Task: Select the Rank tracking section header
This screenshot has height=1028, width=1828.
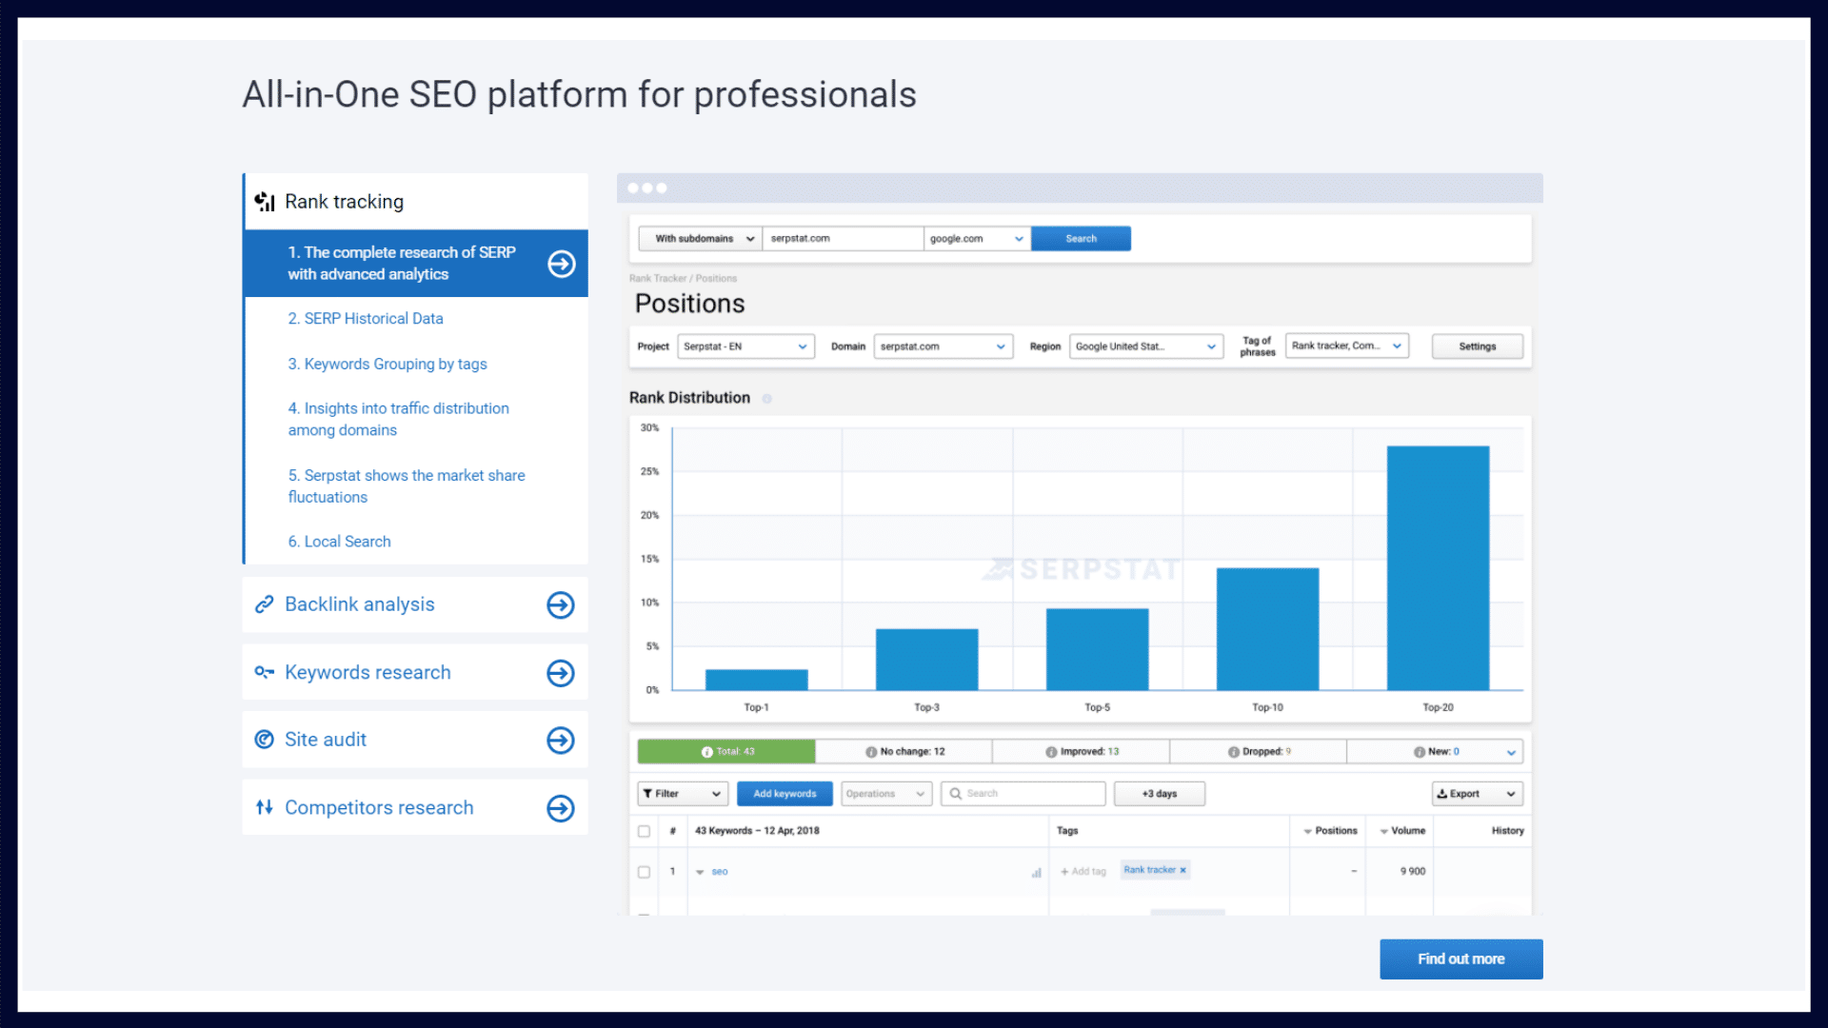Action: pos(416,202)
